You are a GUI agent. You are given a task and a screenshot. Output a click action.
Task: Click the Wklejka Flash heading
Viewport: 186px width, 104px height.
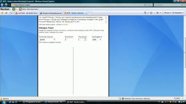(x=46, y=28)
